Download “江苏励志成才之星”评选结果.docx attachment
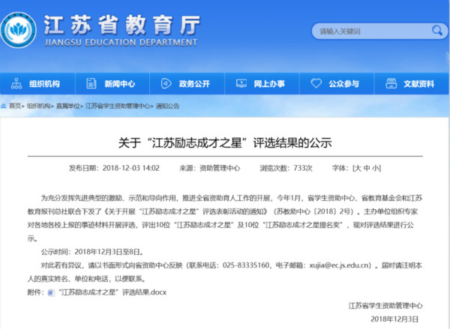The width and height of the screenshot is (450, 329). [110, 291]
